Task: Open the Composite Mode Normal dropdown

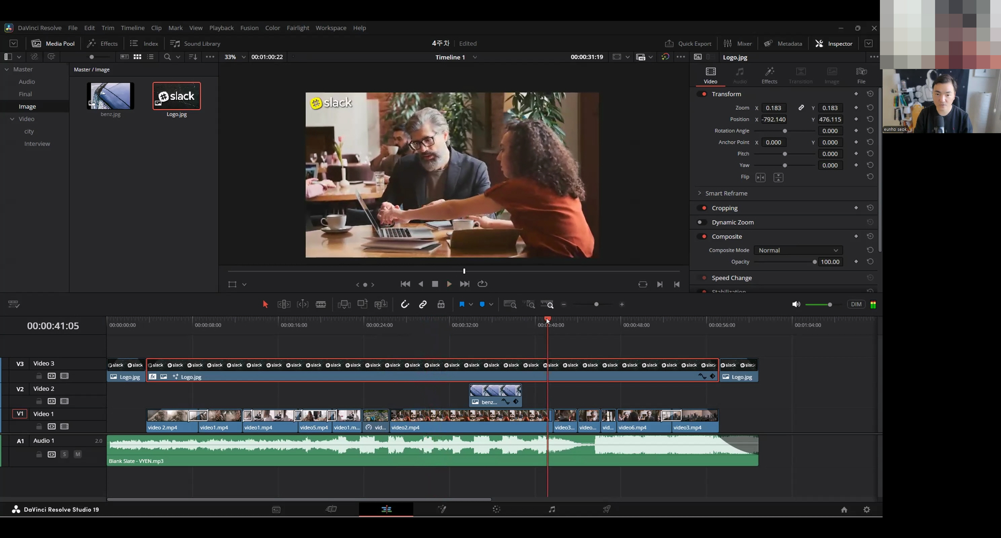Action: point(798,251)
